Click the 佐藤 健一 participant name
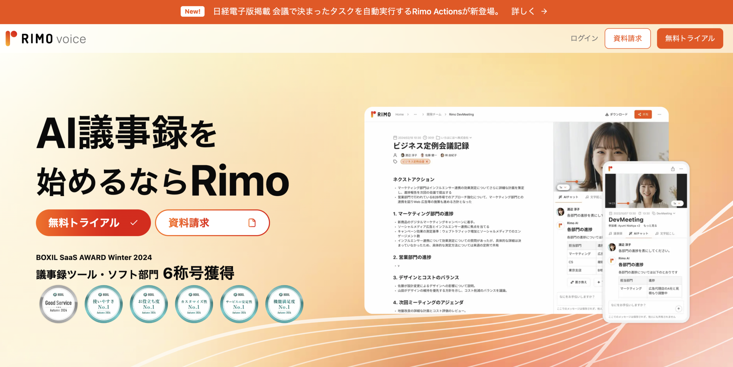 [x=431, y=155]
